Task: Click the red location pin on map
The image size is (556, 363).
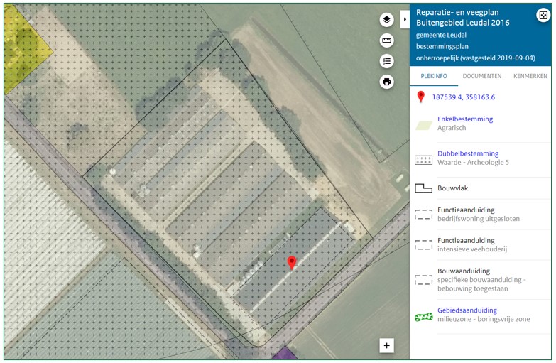Action: pyautogui.click(x=291, y=263)
